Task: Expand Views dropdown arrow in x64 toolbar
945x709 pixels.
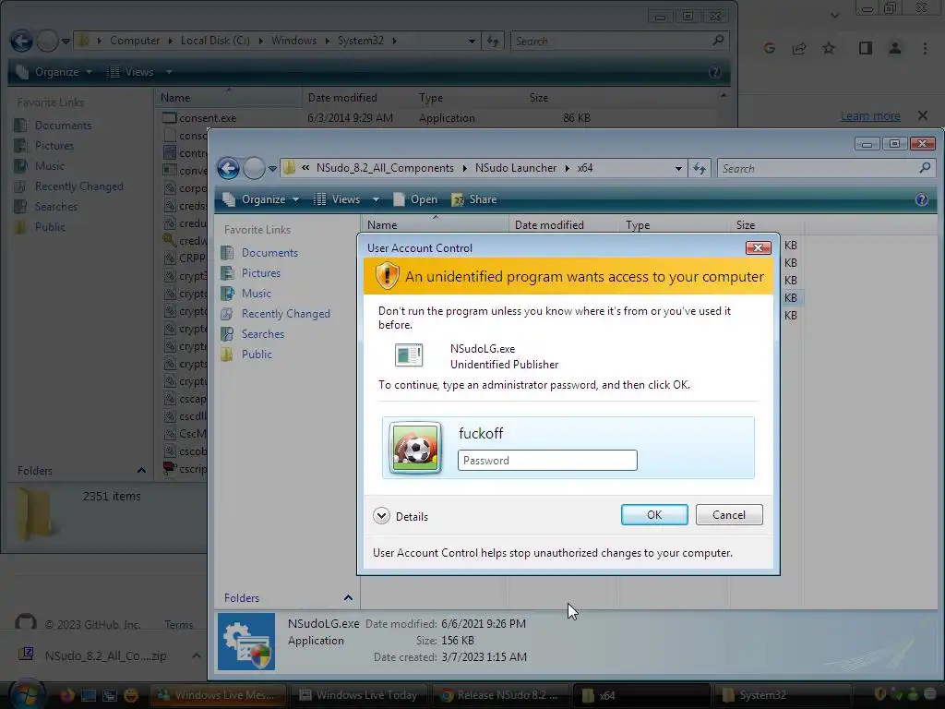Action: pyautogui.click(x=376, y=199)
